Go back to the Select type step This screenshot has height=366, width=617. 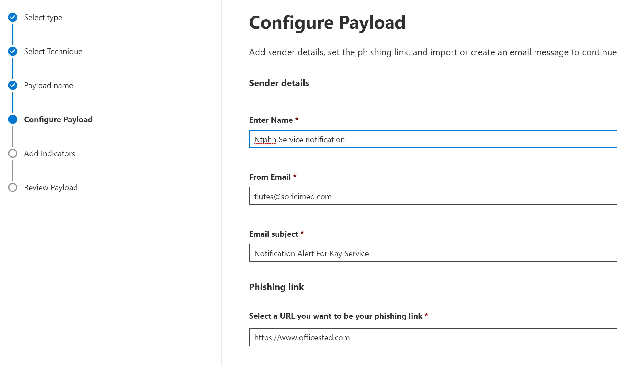point(43,18)
